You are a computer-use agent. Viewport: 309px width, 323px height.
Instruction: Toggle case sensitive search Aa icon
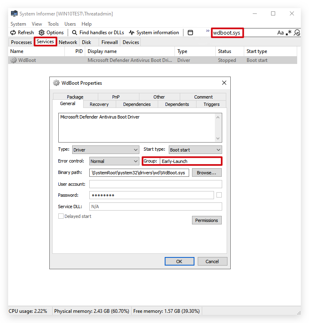(x=280, y=33)
